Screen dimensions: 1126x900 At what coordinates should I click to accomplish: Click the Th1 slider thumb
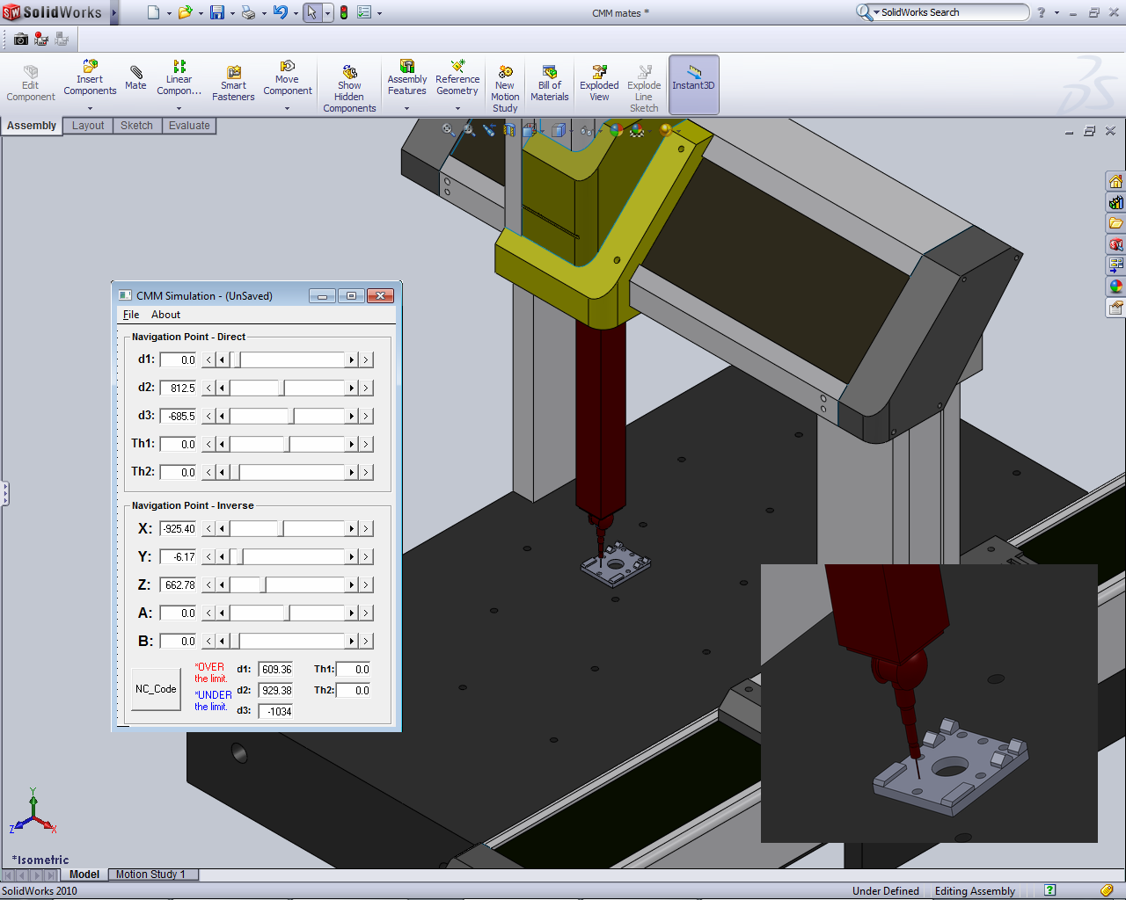[x=287, y=444]
